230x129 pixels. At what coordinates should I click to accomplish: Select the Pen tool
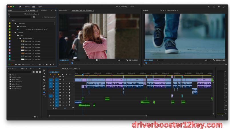pyautogui.click(x=44, y=86)
